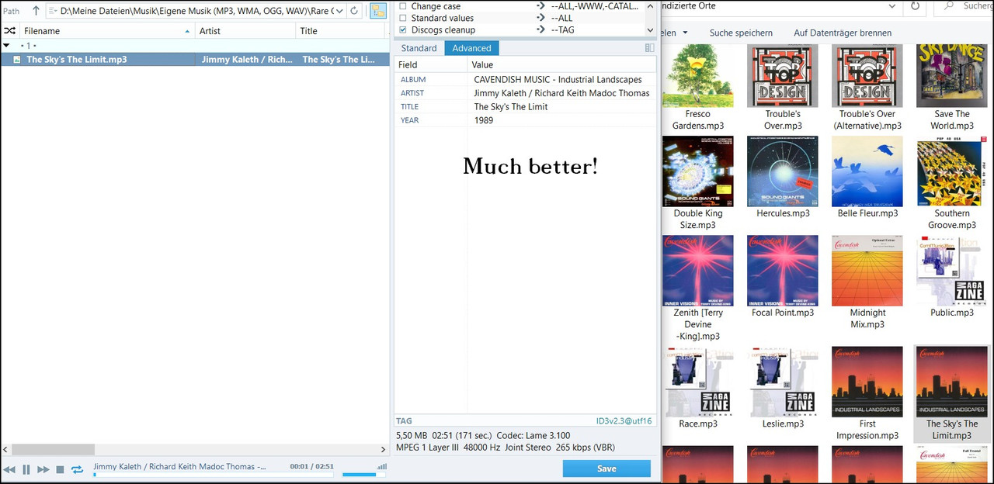Enable the Standard values action
This screenshot has height=484, width=994.
(402, 18)
